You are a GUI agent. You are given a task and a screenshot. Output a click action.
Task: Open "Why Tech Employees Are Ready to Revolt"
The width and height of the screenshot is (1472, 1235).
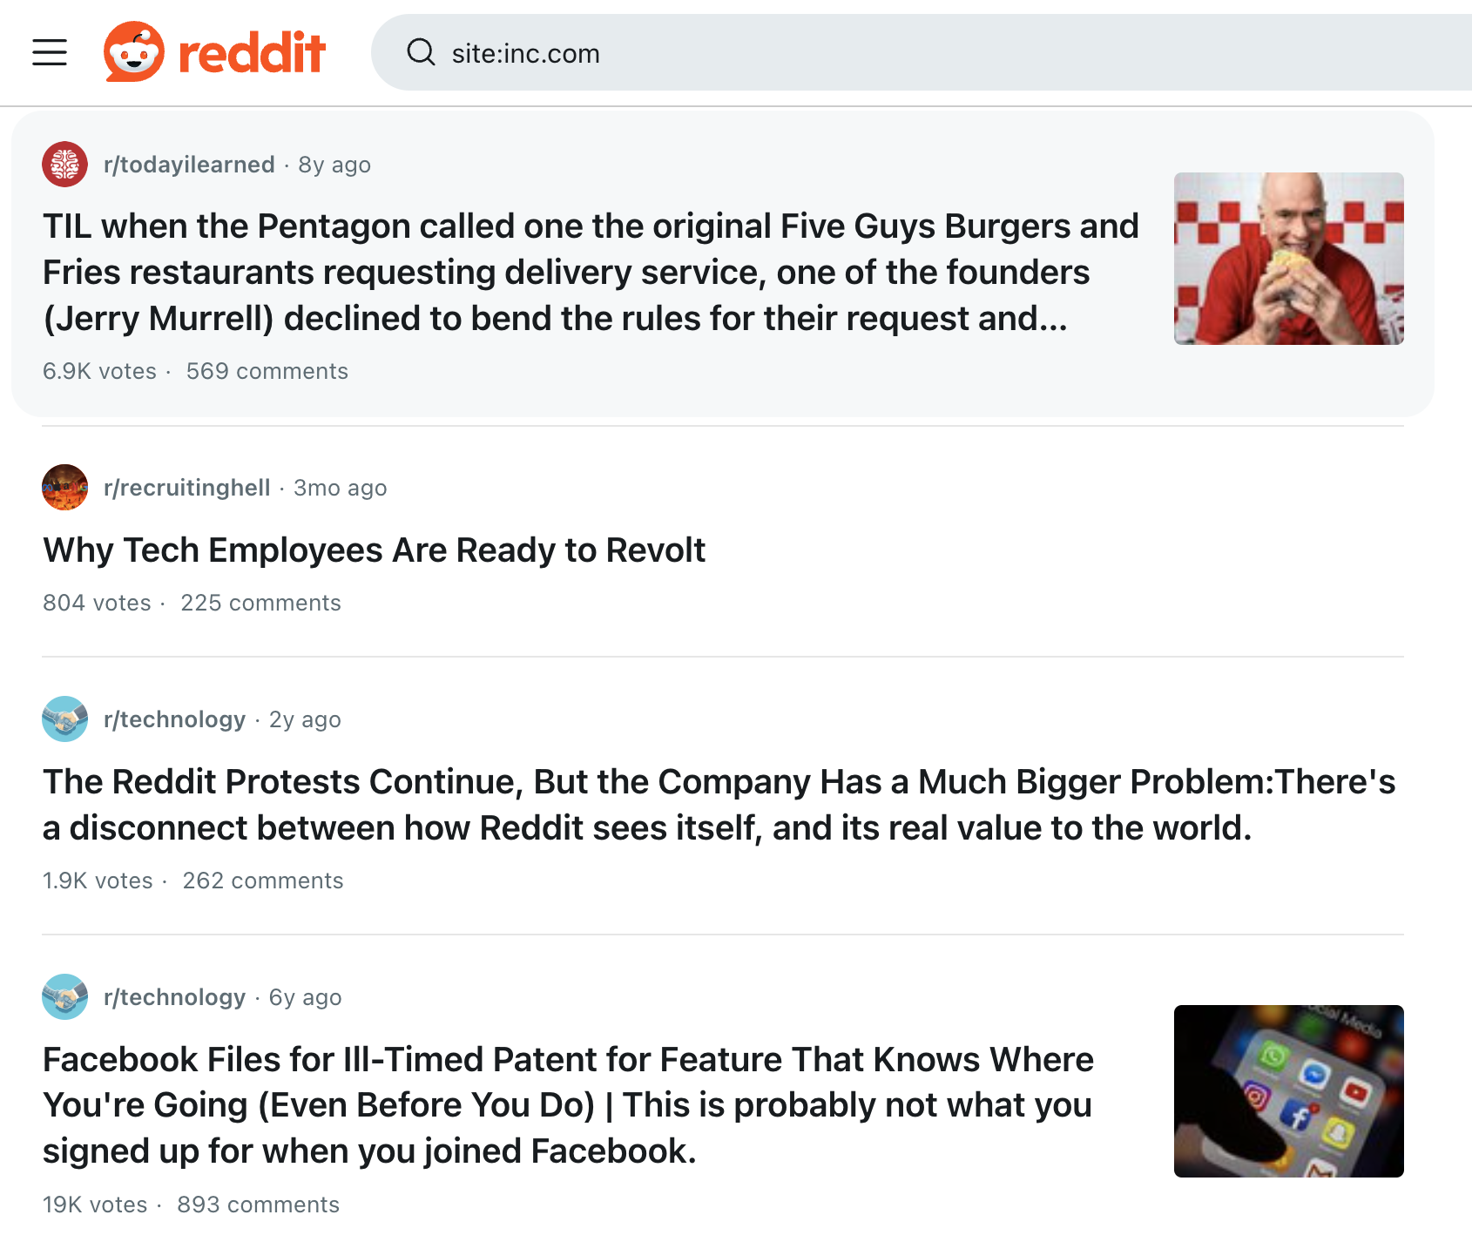pyautogui.click(x=374, y=550)
